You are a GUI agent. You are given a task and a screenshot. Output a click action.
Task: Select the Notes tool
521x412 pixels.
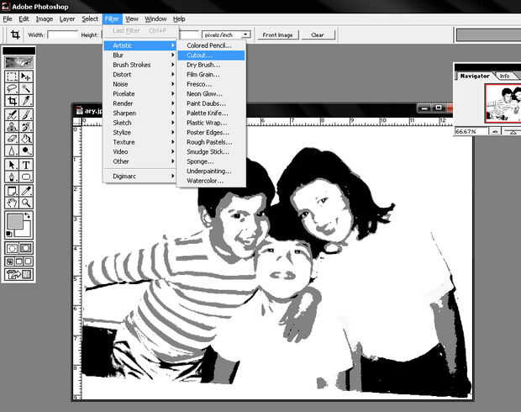tap(12, 191)
